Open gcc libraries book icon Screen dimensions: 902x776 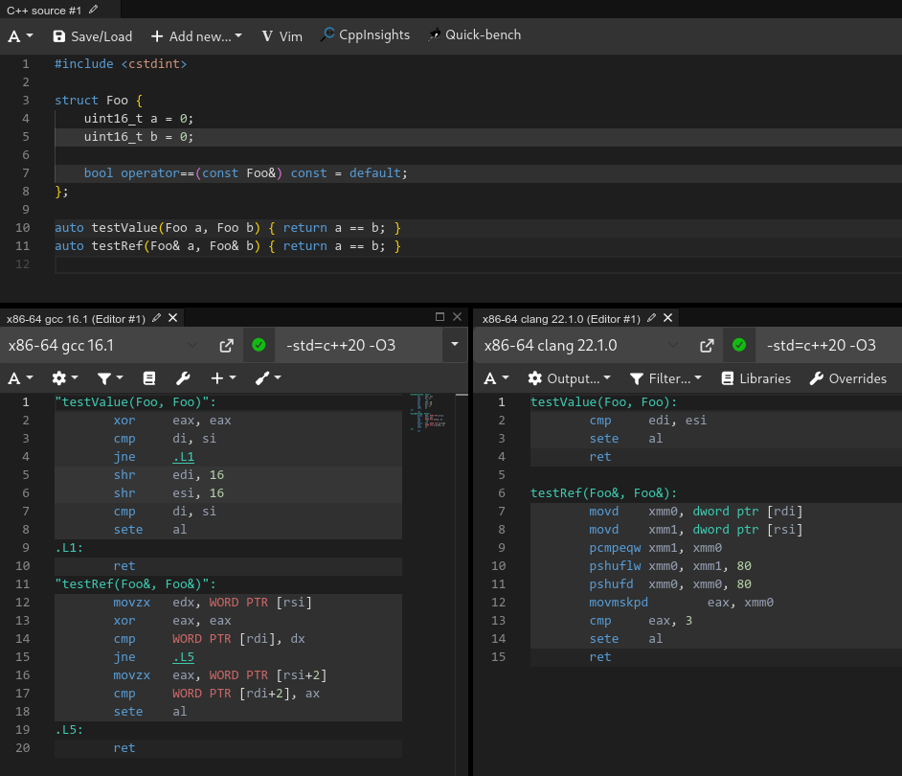pos(149,378)
